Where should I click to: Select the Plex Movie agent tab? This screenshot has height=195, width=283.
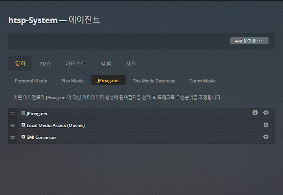click(x=72, y=81)
